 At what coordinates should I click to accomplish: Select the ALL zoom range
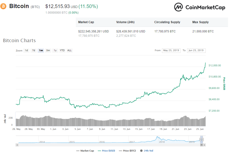click(x=70, y=51)
